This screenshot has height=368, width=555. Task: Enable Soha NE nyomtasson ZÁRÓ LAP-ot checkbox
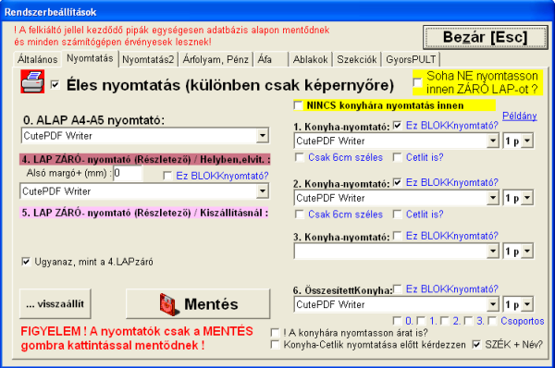coord(418,82)
